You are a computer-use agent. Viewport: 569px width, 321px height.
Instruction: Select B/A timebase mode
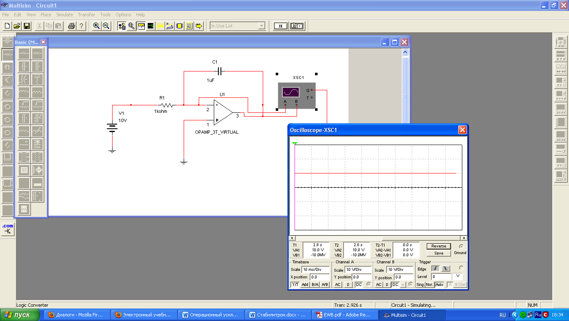coord(315,285)
